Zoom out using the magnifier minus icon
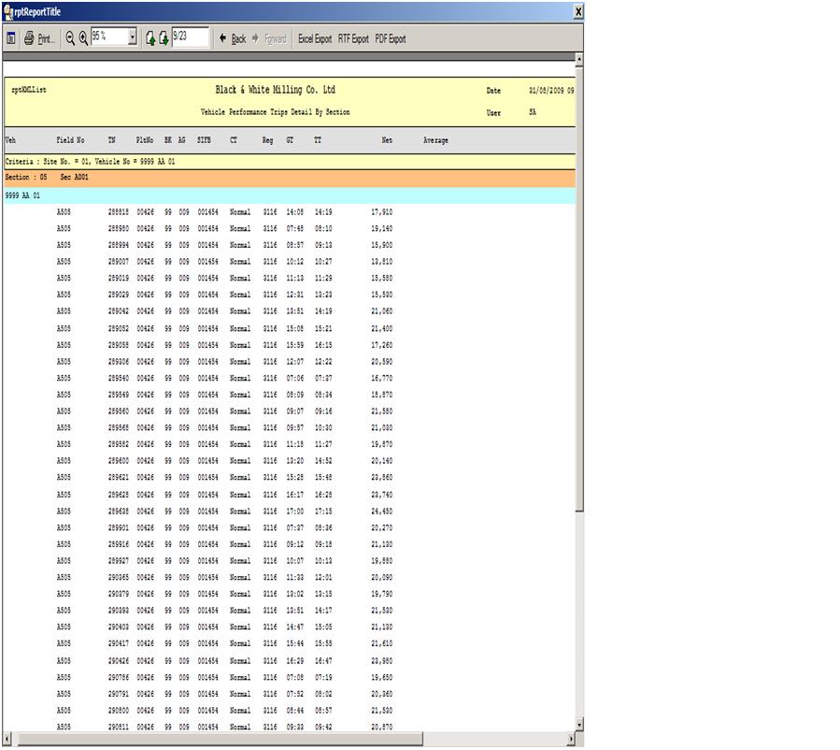The width and height of the screenshot is (840, 750). tap(70, 38)
